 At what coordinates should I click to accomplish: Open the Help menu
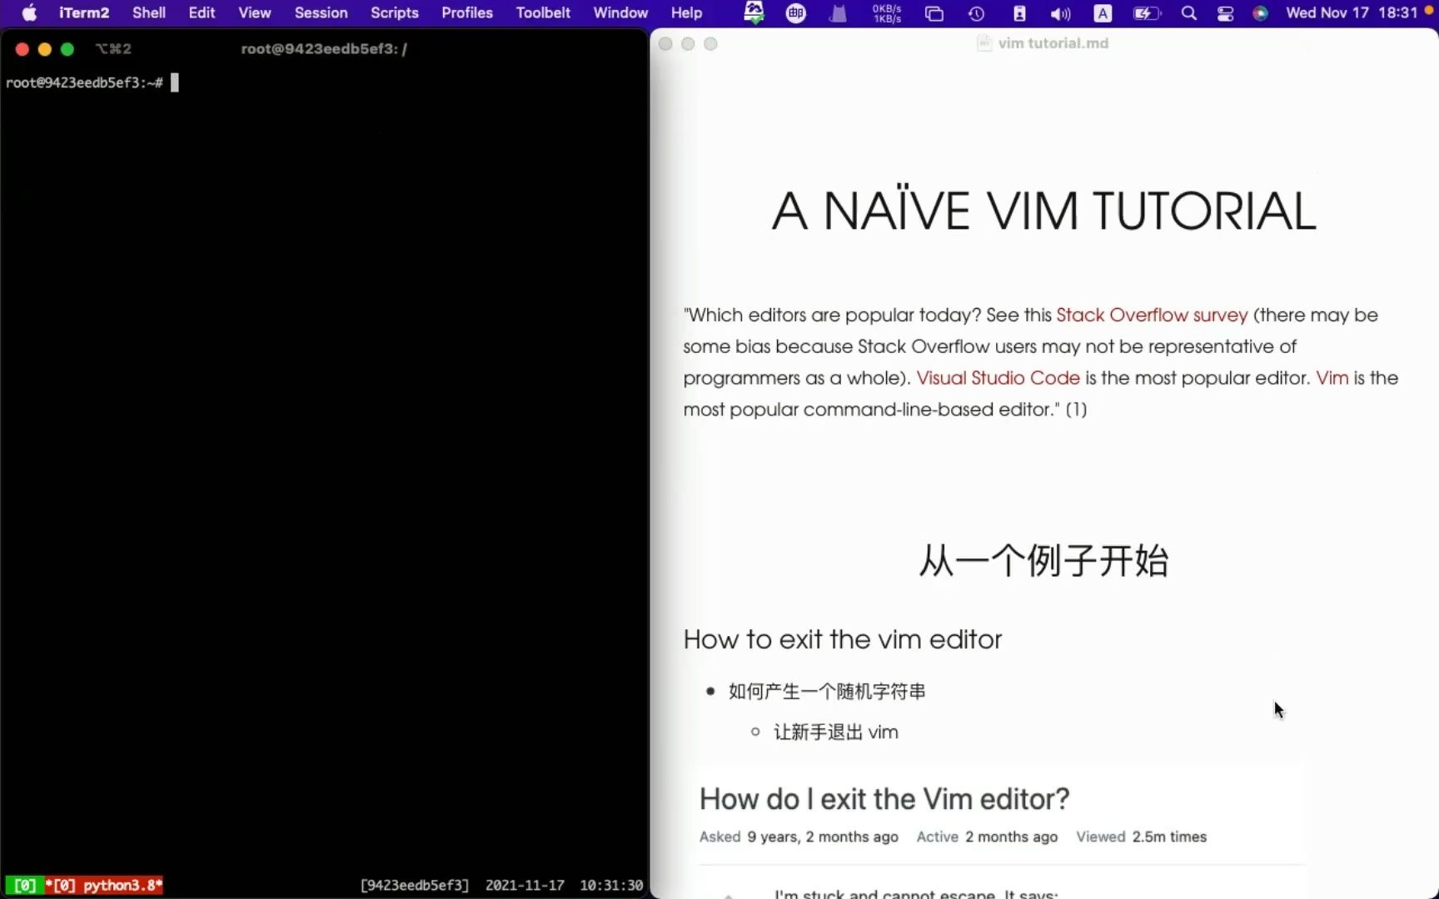[x=687, y=12]
